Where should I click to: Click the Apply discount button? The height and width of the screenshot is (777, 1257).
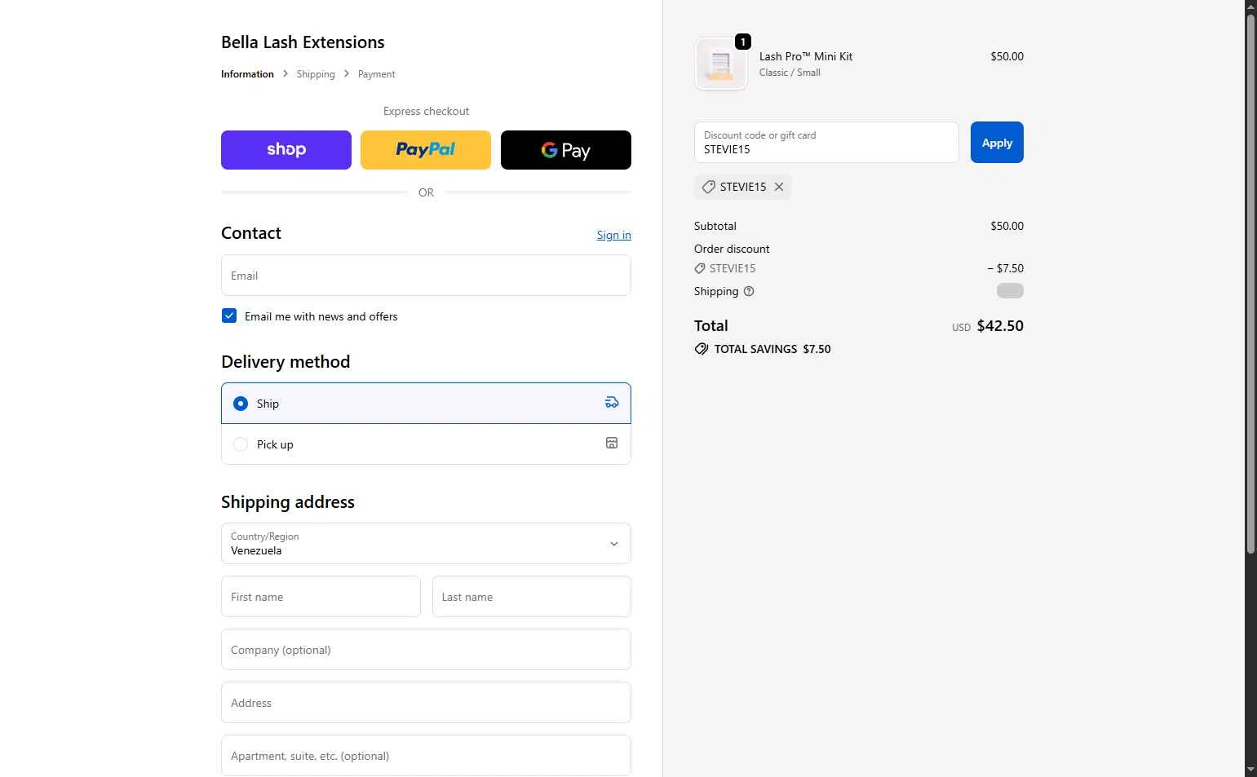click(x=997, y=143)
